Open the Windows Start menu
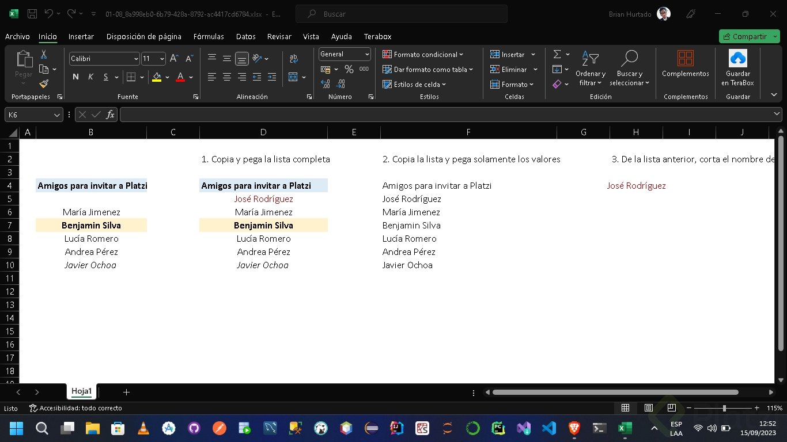787x442 pixels. click(x=16, y=428)
